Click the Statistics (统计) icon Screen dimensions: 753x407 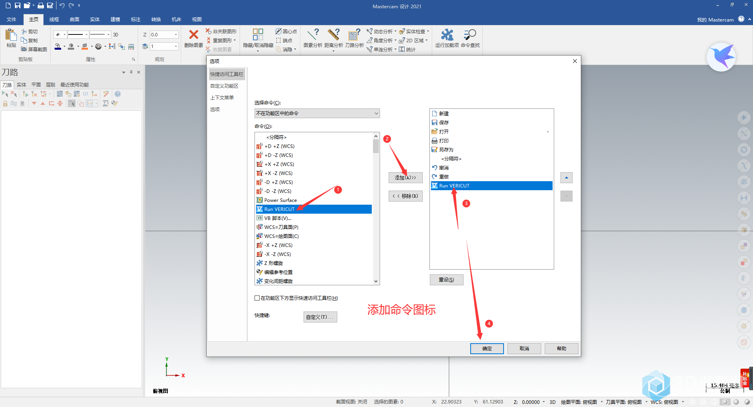pos(402,49)
